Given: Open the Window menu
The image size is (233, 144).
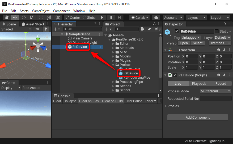Looking at the screenshot, I should coord(79,11).
